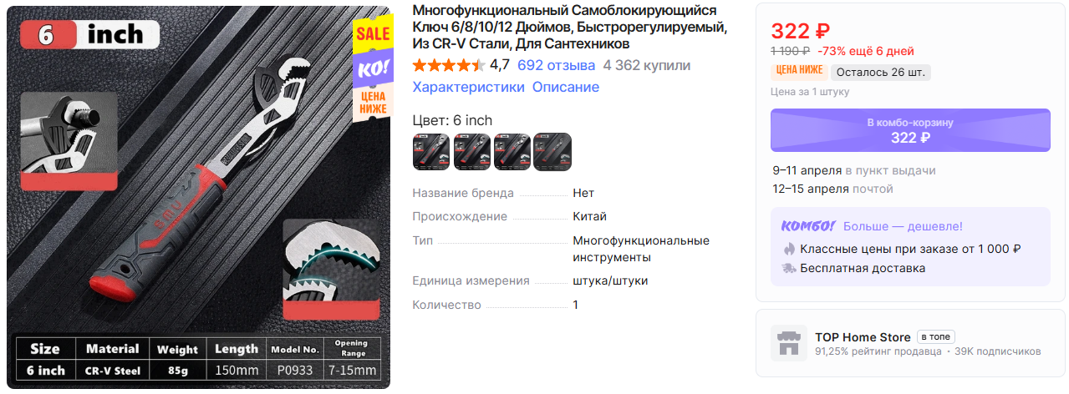
Task: Select the first color variant thumbnail
Action: point(431,152)
